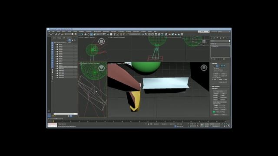The height and width of the screenshot is (156, 278).
Task: Click the Grow selection button
Action: click(224, 74)
